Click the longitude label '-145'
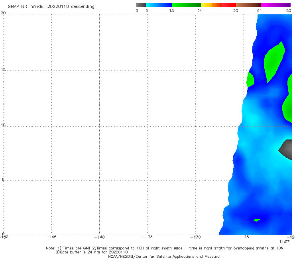This screenshot has width=295, height=259. coord(51,237)
